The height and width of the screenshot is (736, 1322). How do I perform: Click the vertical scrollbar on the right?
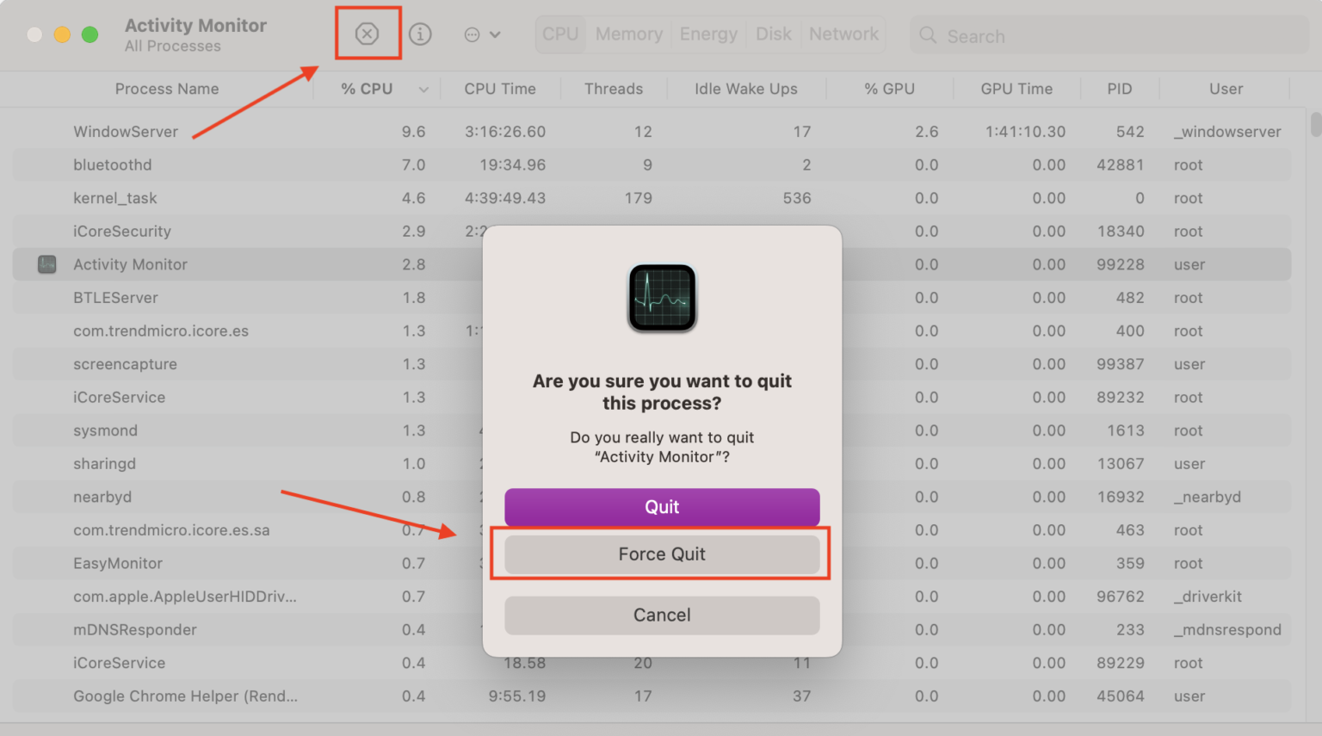click(x=1313, y=125)
